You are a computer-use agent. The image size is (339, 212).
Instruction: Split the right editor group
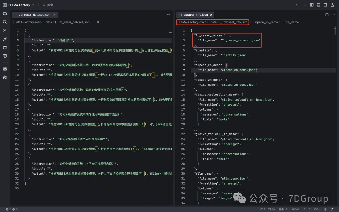coord(327,15)
